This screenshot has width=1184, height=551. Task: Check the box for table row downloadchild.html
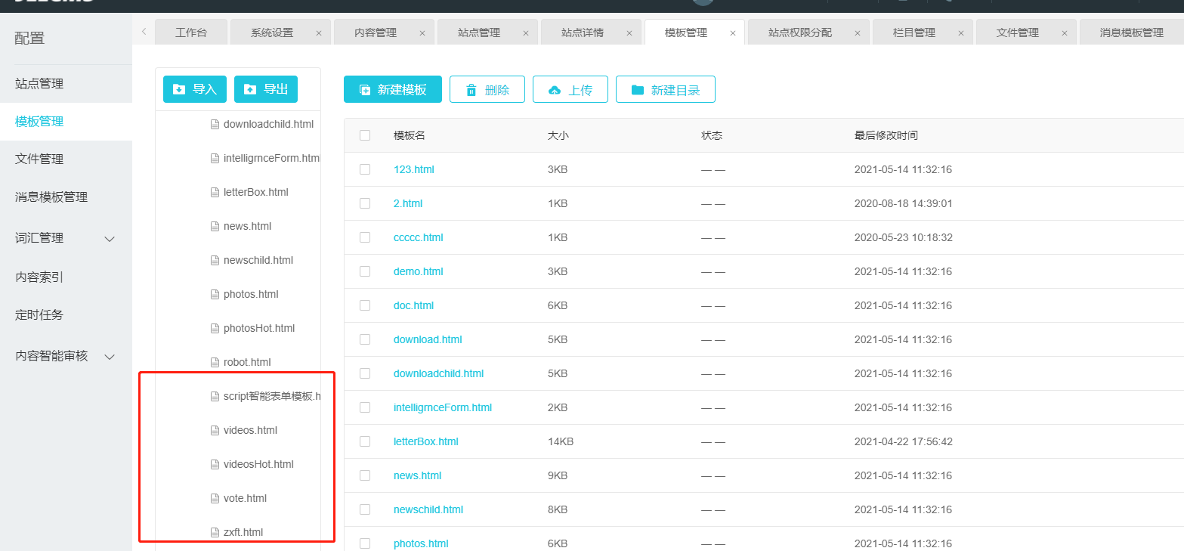tap(365, 373)
